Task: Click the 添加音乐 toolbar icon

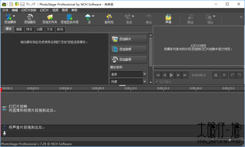Action: point(30,17)
